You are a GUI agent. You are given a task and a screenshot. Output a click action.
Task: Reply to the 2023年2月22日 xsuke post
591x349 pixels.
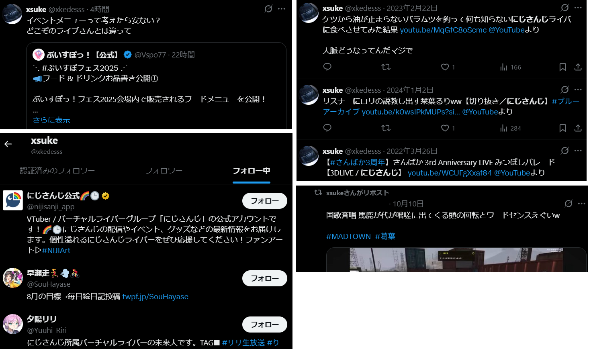327,67
